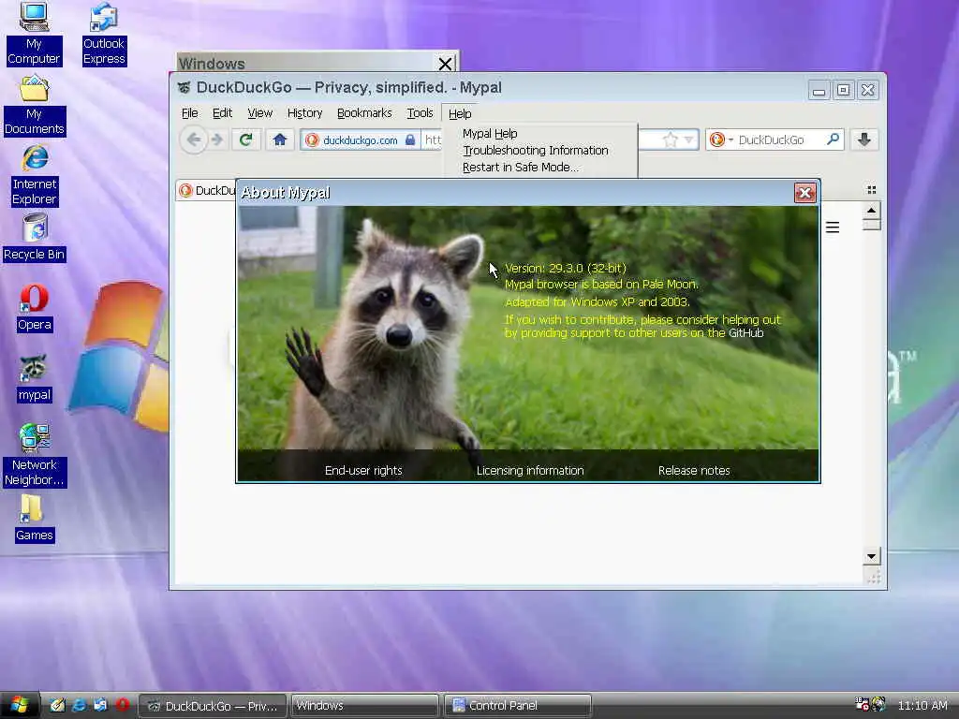Open Outlook Express desktop icon
959x719 pixels.
click(104, 34)
